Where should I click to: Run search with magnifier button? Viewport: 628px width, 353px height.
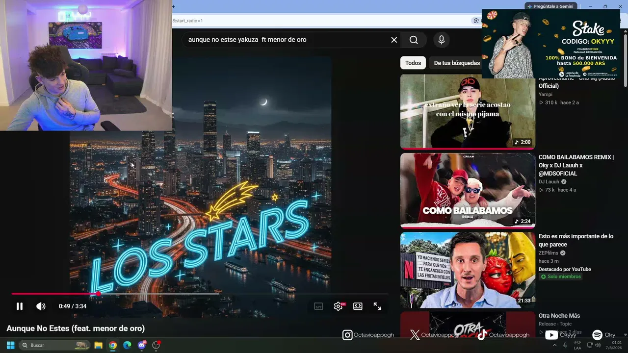coord(414,40)
